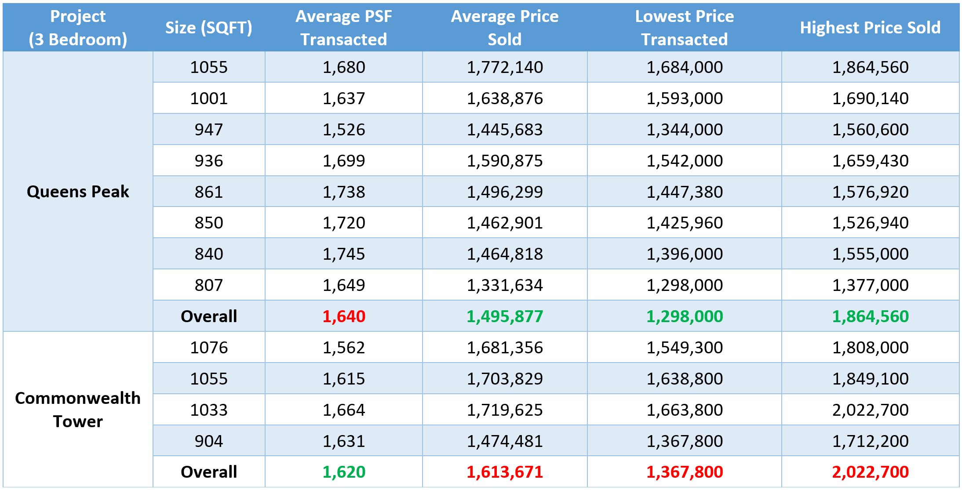Click the 1001 size cell

click(x=209, y=98)
